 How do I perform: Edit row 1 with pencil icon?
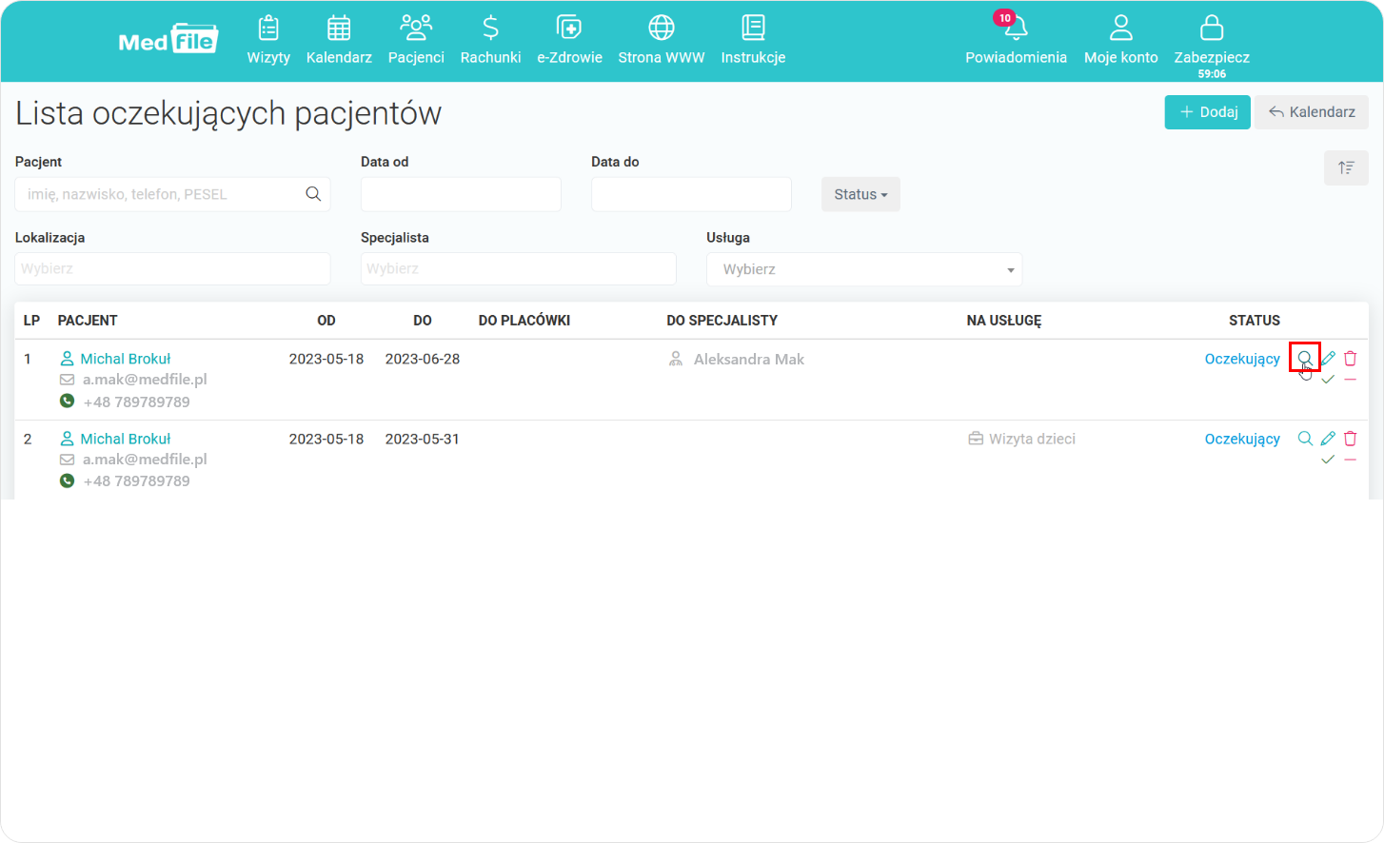1328,359
